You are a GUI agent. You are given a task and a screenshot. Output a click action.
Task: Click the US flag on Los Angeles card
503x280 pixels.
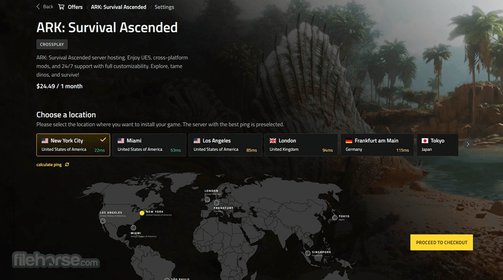(197, 141)
